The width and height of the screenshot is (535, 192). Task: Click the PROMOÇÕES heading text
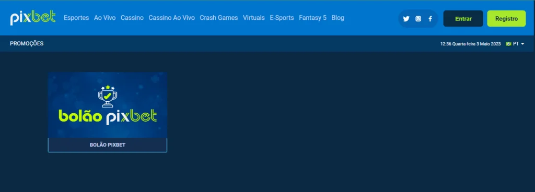point(27,44)
